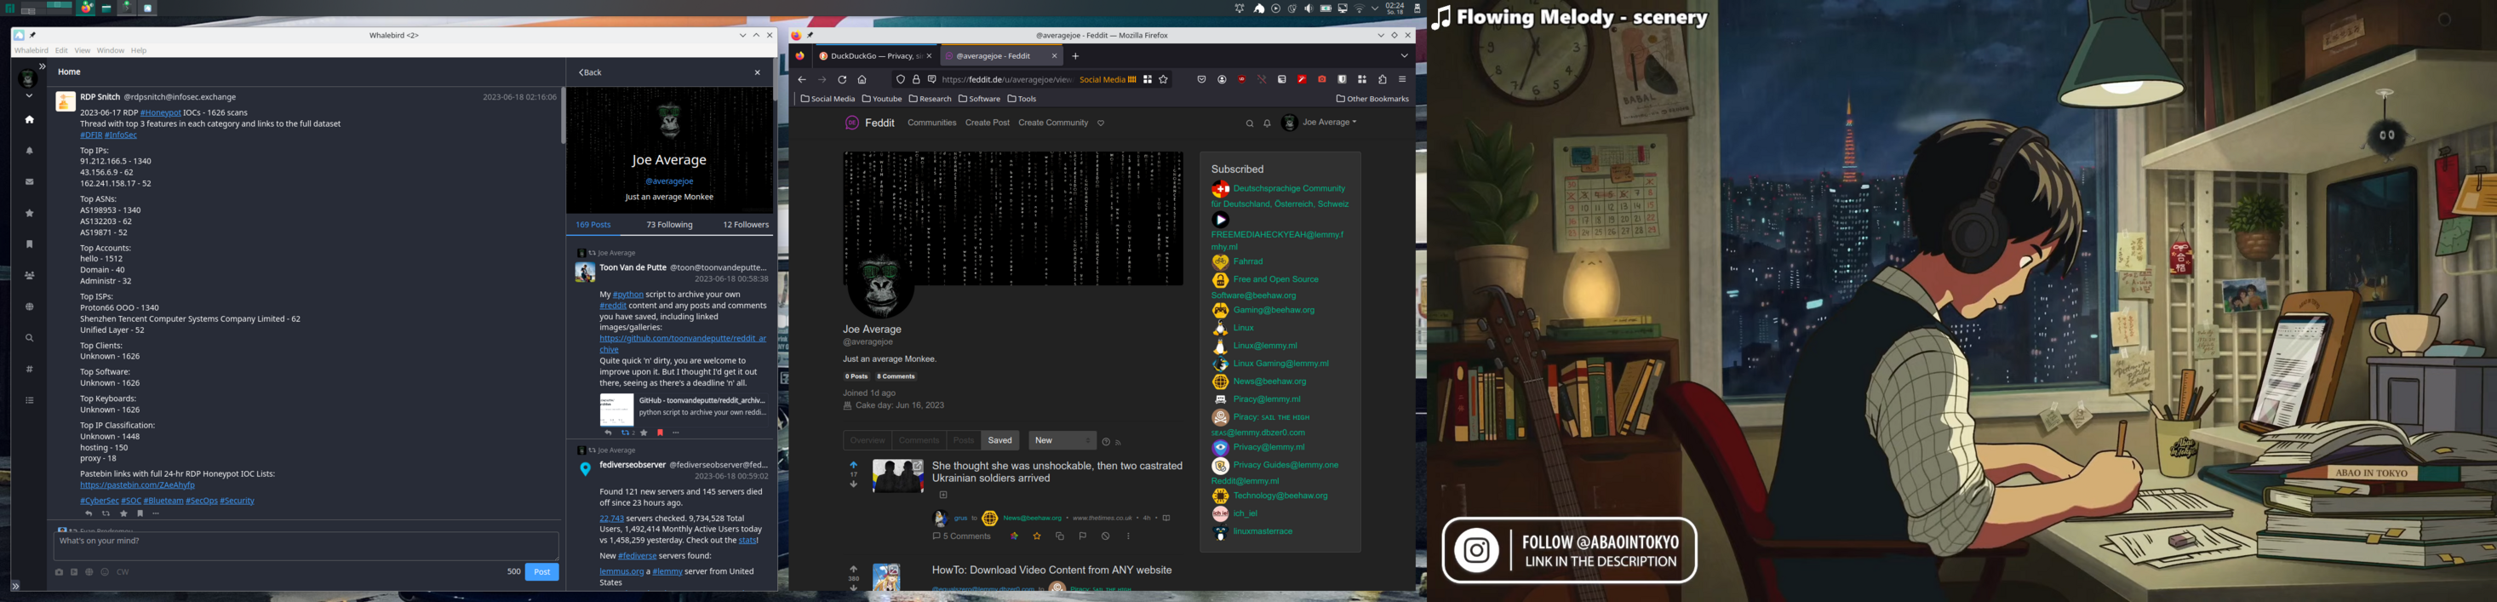Open more options on Toon Van de Putte post
This screenshot has height=602, width=2497.
(x=676, y=433)
